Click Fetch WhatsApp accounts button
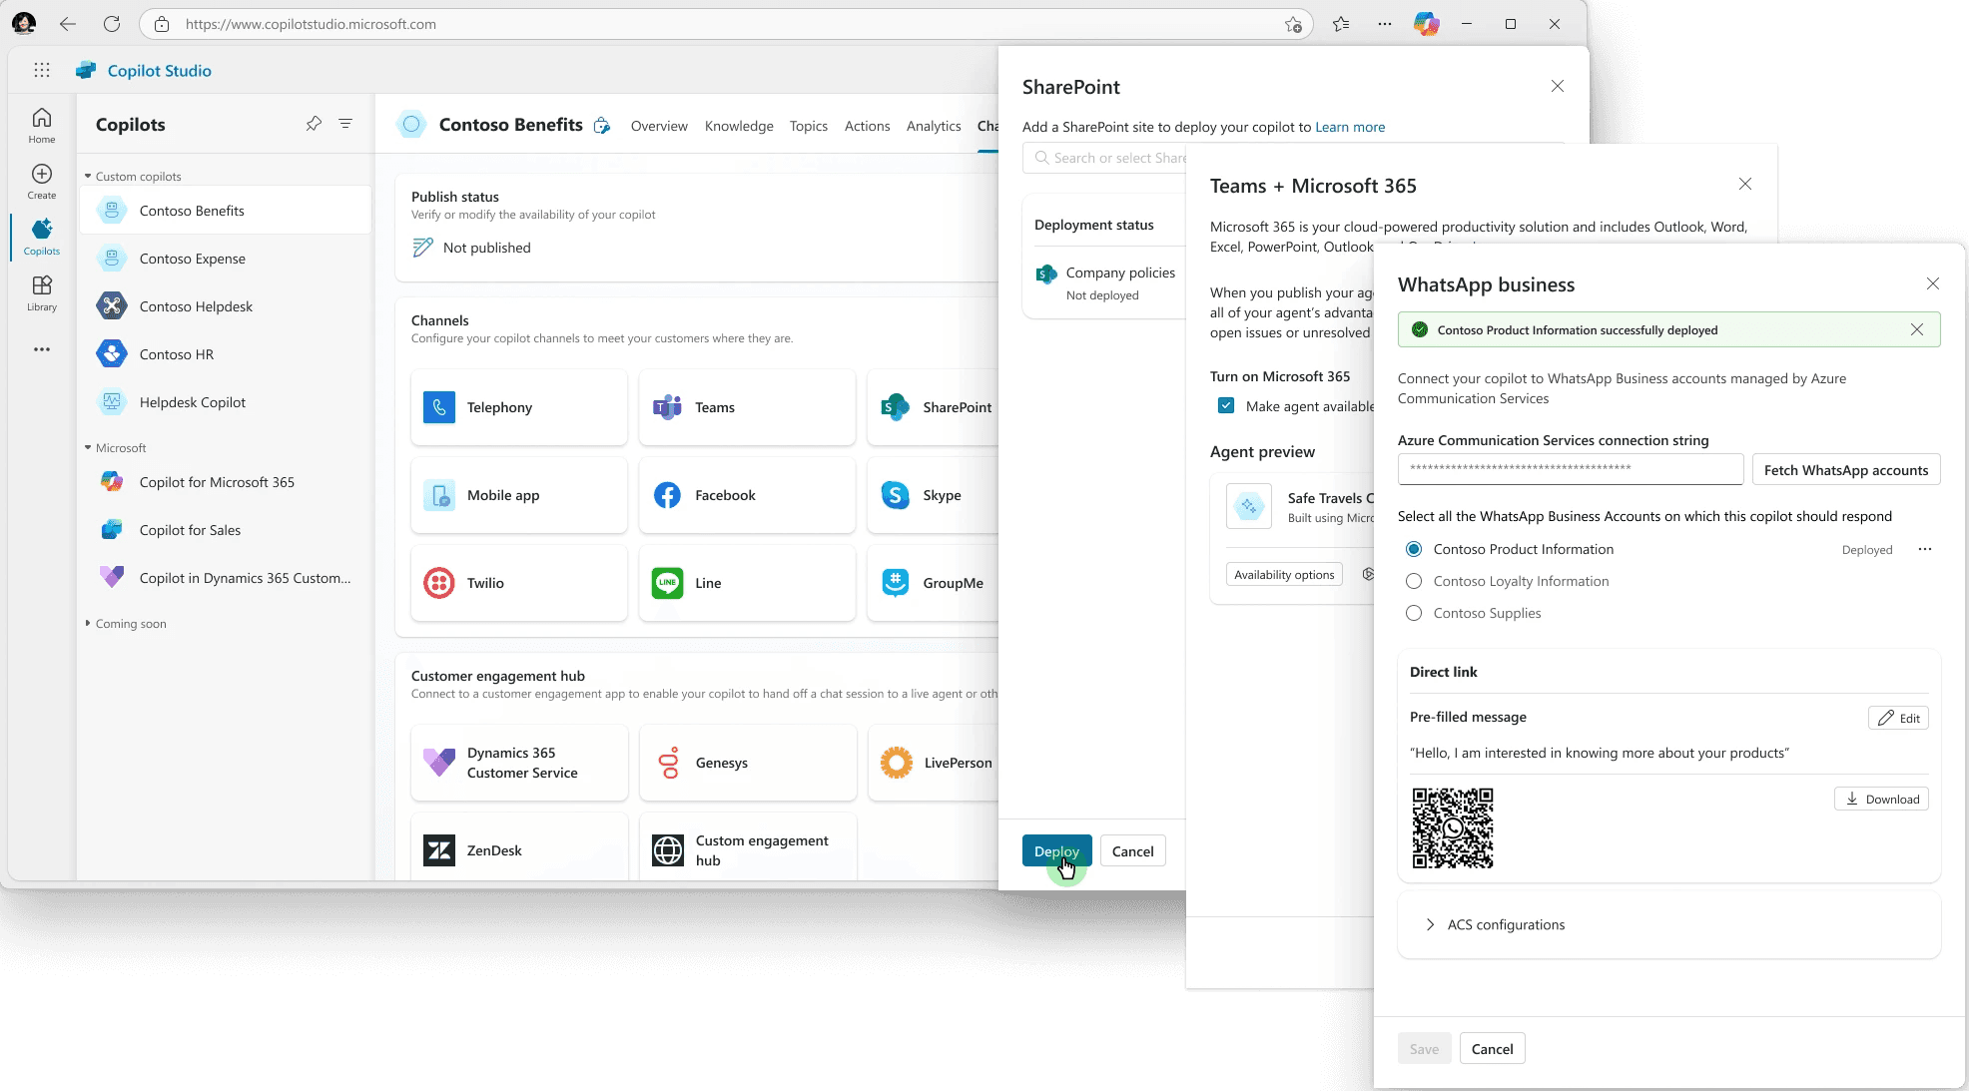Image resolution: width=1969 pixels, height=1091 pixels. pos(1845,470)
